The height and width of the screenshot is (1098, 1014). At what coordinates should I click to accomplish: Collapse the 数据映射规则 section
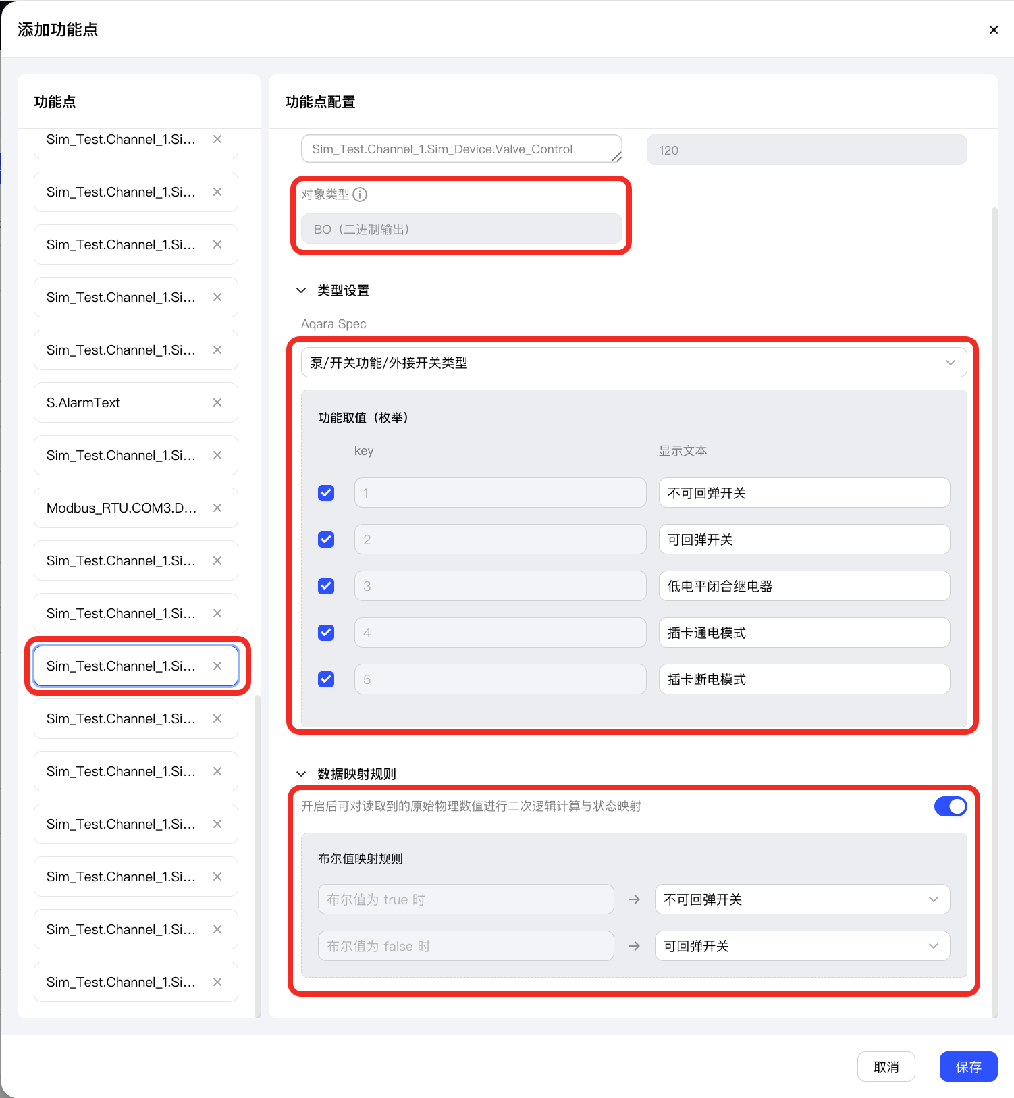301,774
